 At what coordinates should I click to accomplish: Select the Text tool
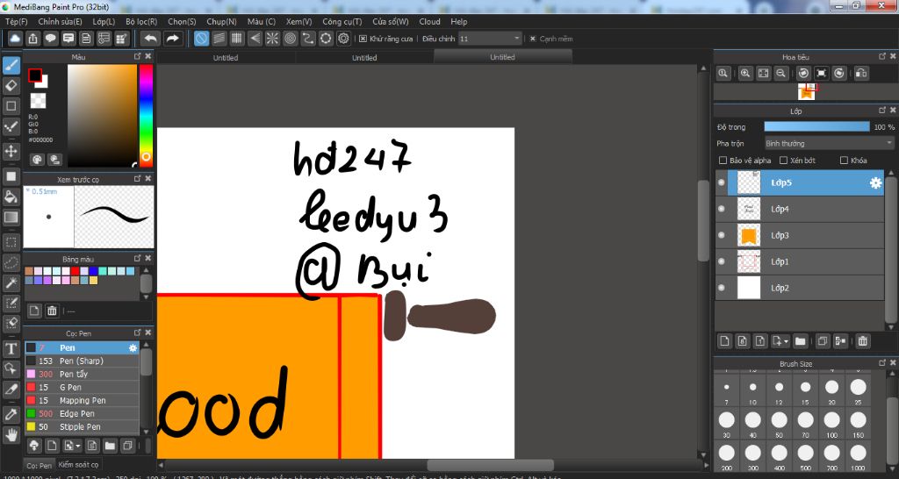coord(11,348)
